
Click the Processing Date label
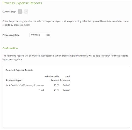(x=11, y=35)
